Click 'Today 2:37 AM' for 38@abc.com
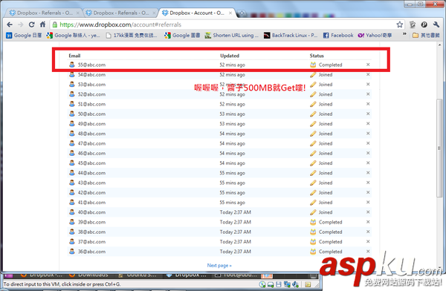The height and width of the screenshot is (291, 446). [235, 232]
